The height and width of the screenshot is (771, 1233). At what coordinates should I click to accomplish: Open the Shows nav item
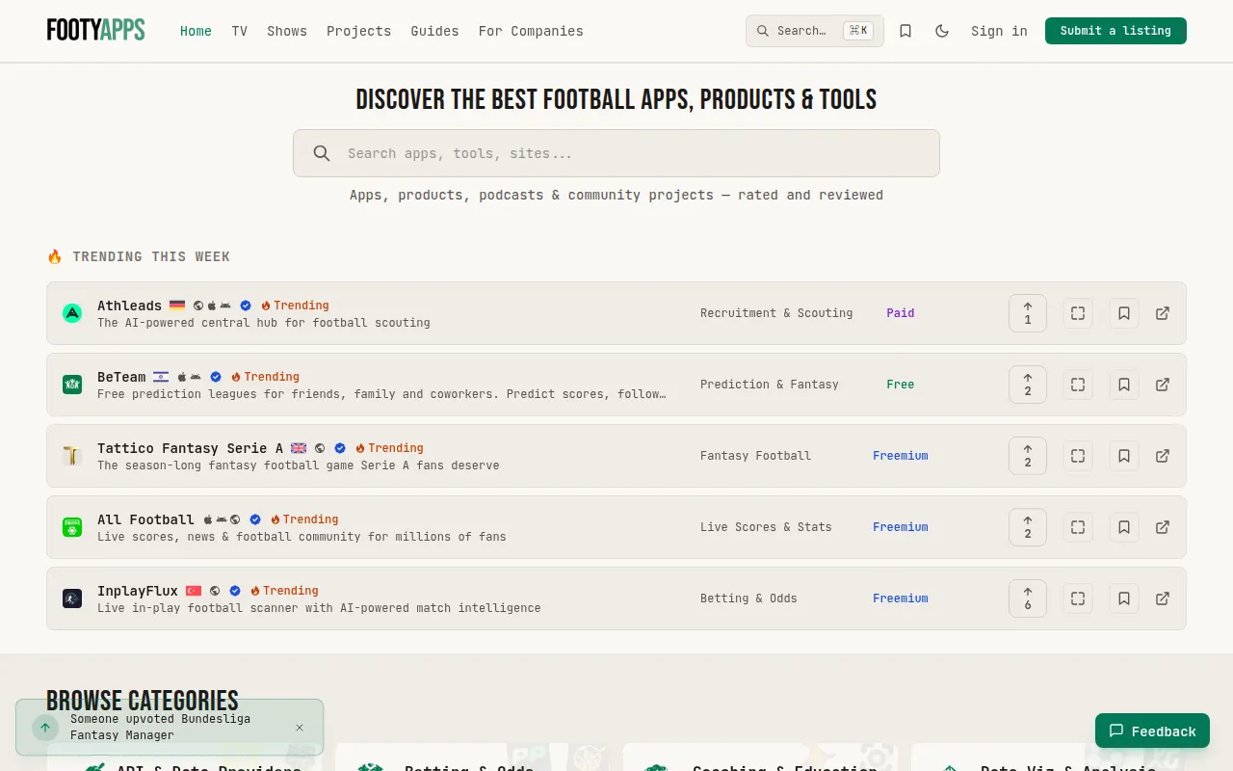pyautogui.click(x=287, y=31)
